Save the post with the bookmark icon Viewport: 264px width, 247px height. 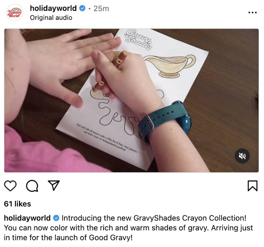point(253,186)
